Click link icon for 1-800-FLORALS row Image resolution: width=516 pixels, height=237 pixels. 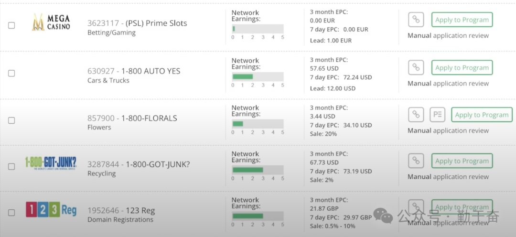coord(416,115)
